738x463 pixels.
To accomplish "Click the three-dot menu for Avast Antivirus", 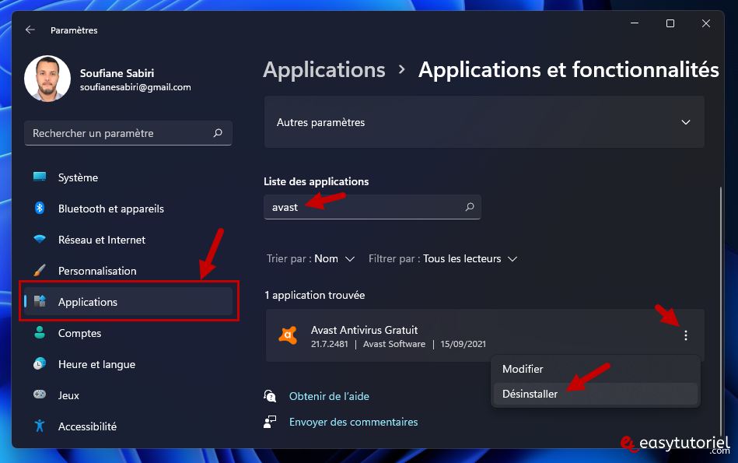I will tap(686, 335).
